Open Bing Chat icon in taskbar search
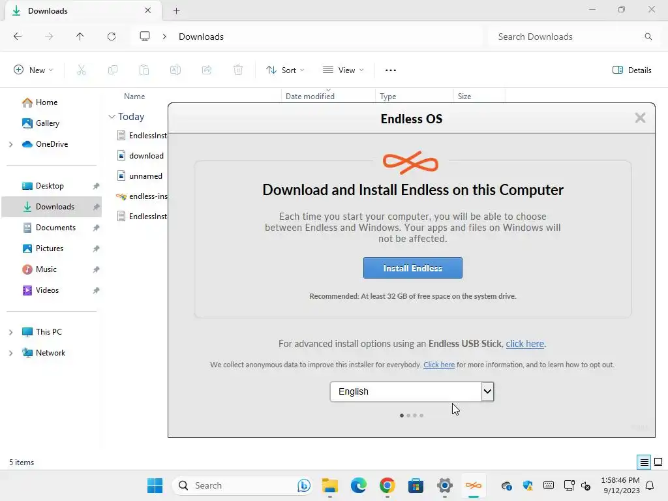668x501 pixels. 303,485
